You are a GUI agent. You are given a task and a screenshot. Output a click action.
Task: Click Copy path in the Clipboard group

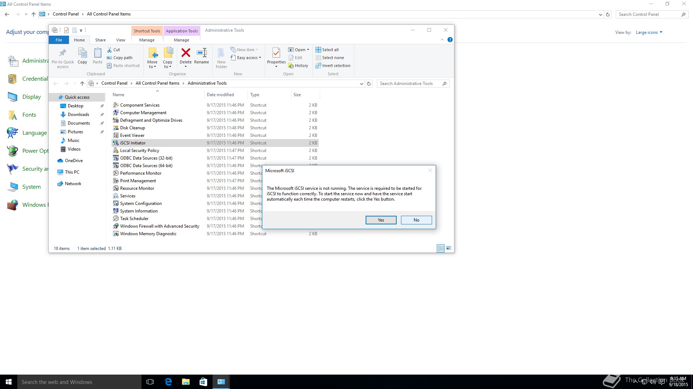(x=119, y=58)
